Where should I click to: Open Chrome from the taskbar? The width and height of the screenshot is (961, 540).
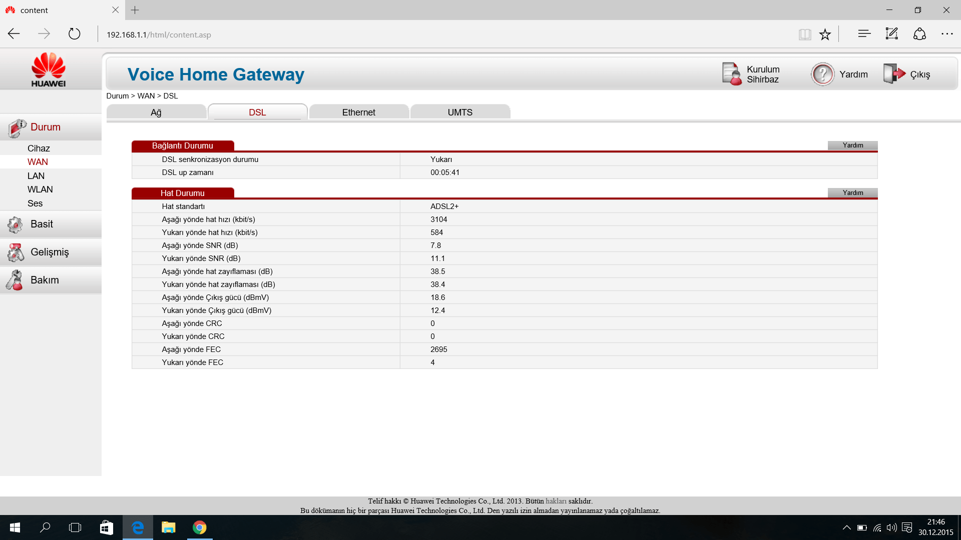(x=200, y=527)
